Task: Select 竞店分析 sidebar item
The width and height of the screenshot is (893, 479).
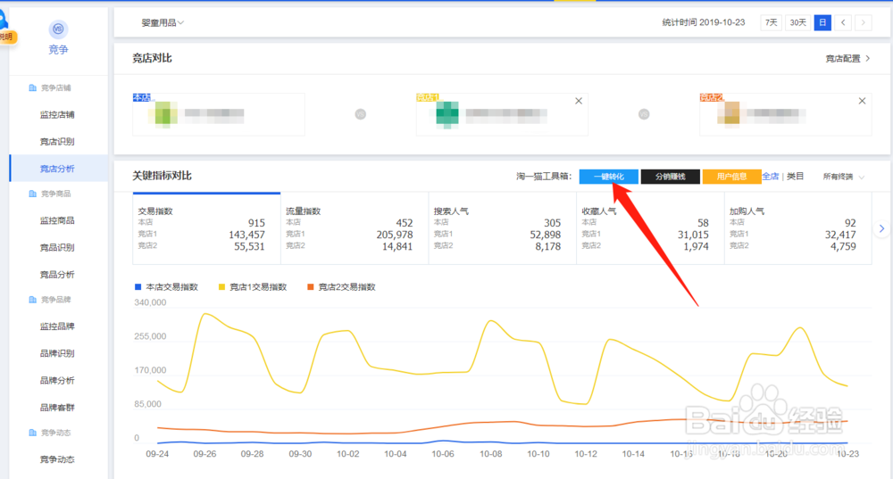Action: click(59, 169)
